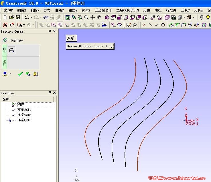Viewport: 211px width, 182px height.
Task: Open the grey cube render mode dropdown arrow
Action: coord(184,18)
